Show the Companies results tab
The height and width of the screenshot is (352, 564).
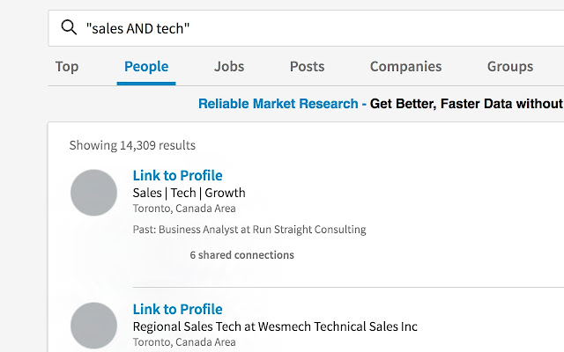406,66
